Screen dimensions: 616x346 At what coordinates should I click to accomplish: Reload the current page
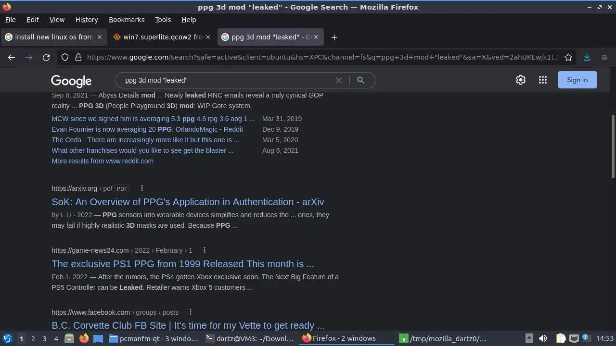pos(46,57)
